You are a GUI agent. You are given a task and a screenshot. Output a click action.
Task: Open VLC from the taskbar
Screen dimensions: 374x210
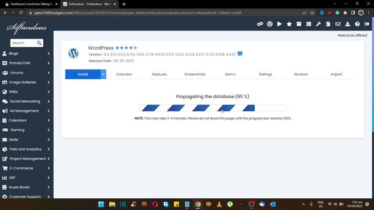point(219,204)
